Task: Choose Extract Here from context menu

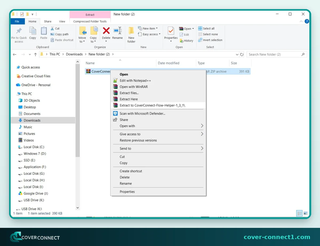Action: [x=158, y=99]
